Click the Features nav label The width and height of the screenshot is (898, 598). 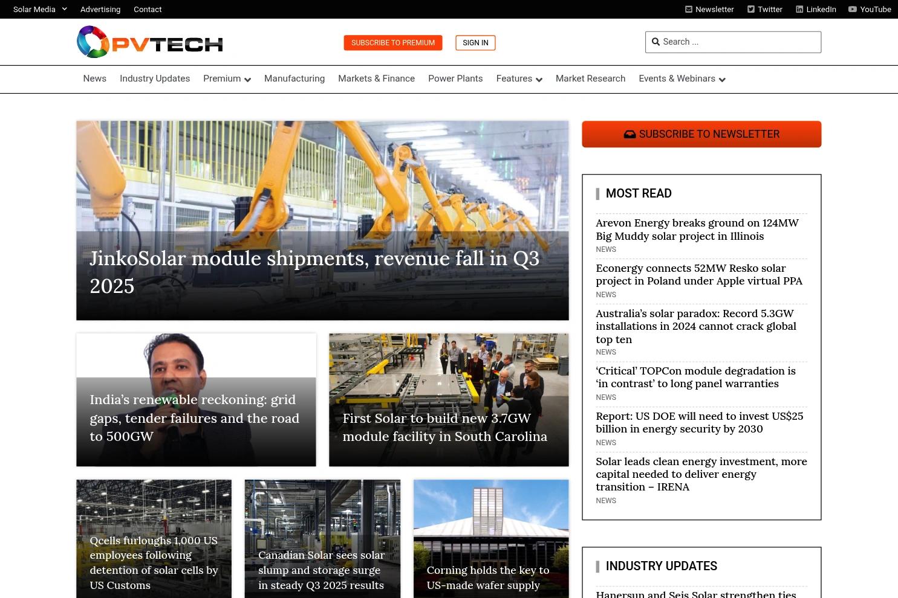[514, 79]
